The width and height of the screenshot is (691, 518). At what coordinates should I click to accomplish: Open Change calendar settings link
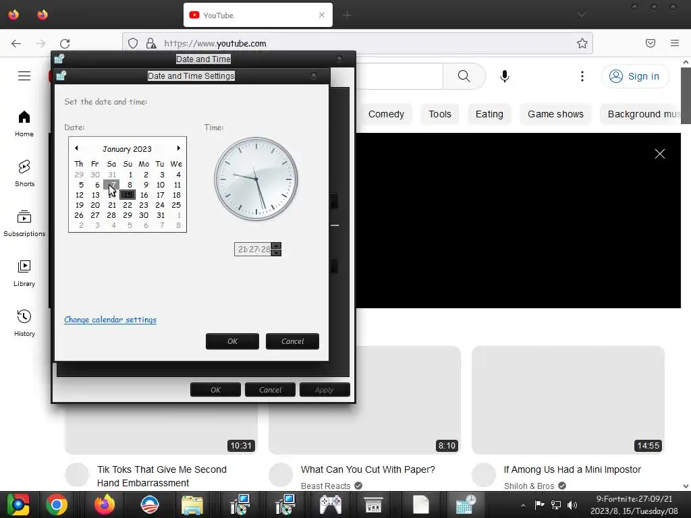pos(110,320)
